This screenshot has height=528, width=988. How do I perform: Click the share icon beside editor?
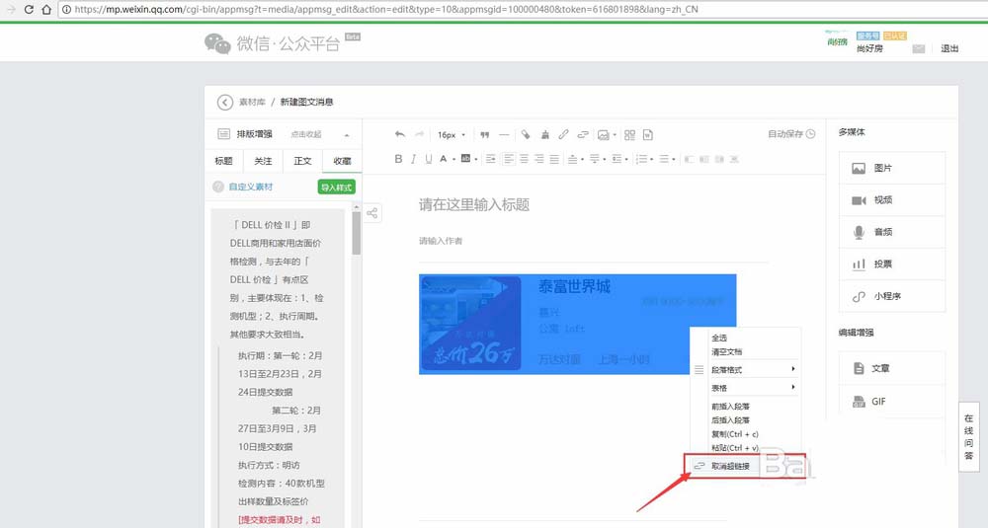371,213
